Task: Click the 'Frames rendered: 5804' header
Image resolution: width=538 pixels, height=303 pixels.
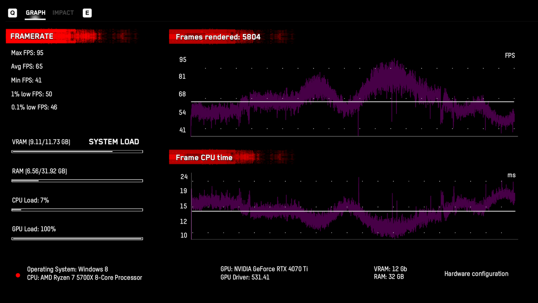Action: point(218,37)
